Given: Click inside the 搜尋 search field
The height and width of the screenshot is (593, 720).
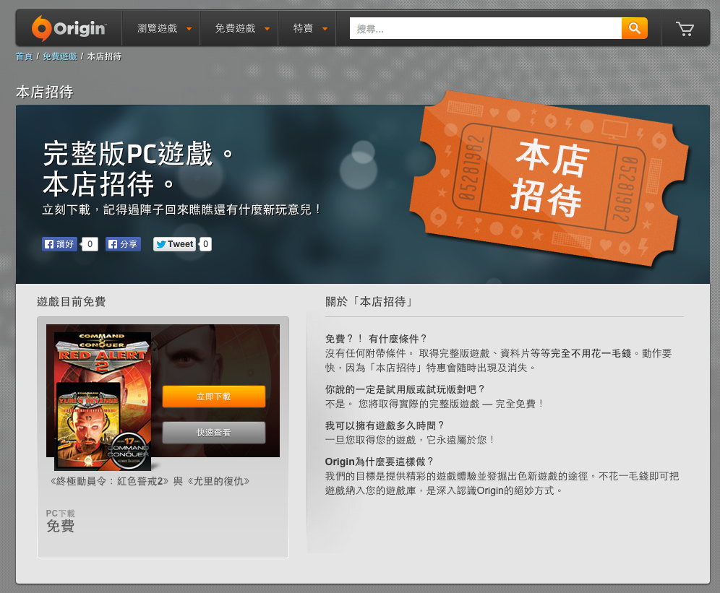Looking at the screenshot, I should [x=486, y=28].
